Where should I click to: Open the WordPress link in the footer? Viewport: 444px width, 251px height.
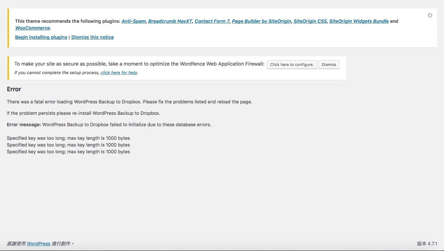pos(39,244)
